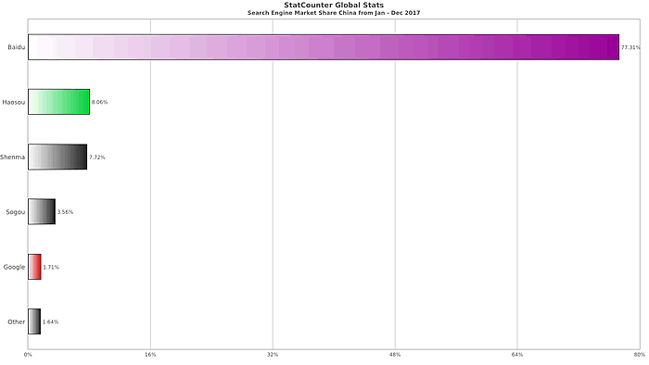
Task: Click the 8.06% value label
Action: tap(99, 102)
